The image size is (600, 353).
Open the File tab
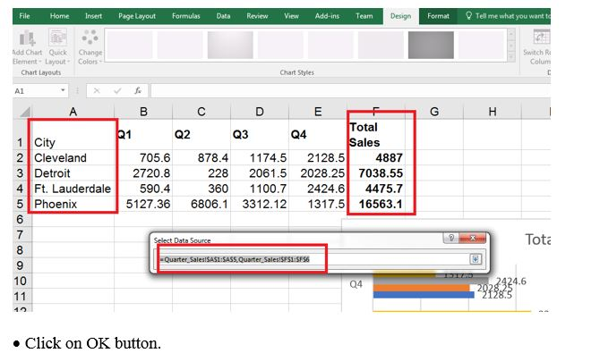(24, 16)
